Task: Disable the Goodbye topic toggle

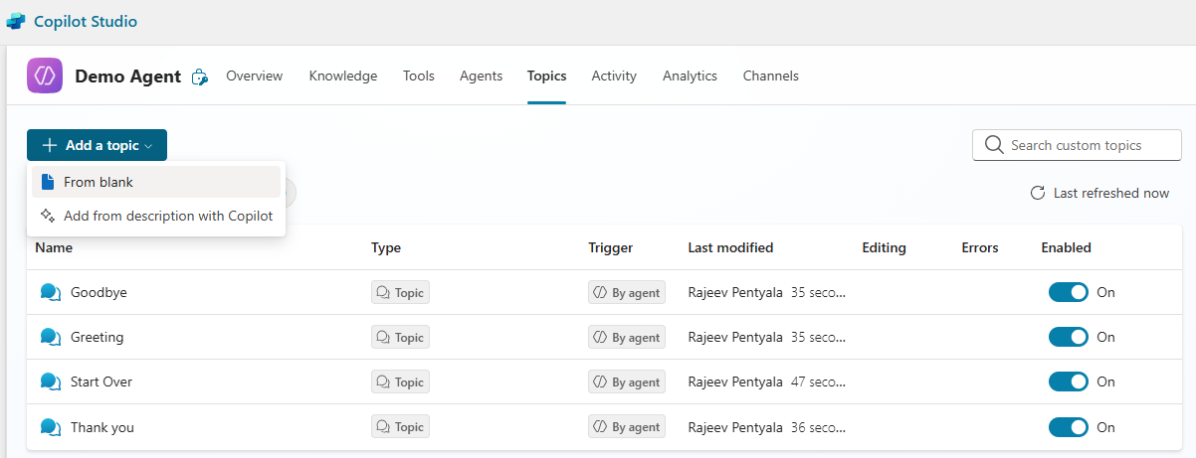Action: tap(1068, 292)
